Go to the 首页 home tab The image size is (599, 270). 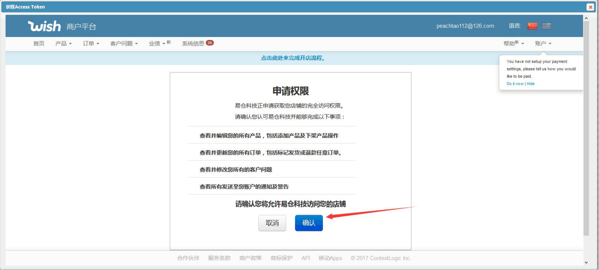pos(39,43)
